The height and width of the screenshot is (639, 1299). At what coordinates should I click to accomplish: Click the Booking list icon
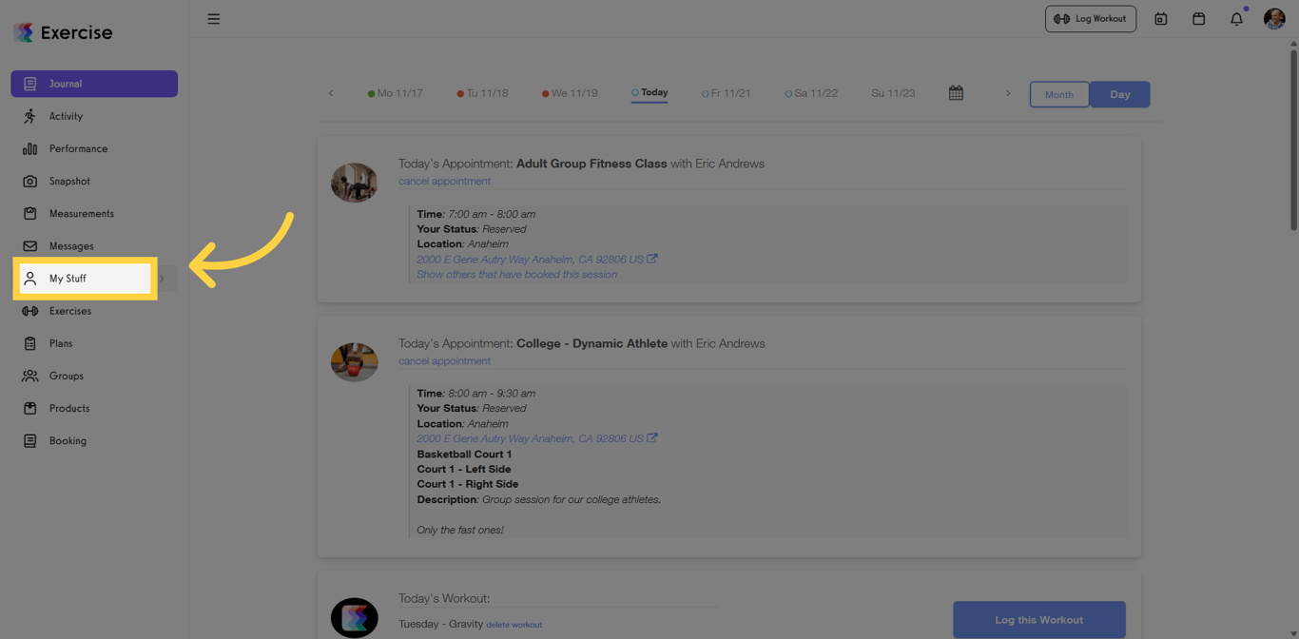click(29, 440)
